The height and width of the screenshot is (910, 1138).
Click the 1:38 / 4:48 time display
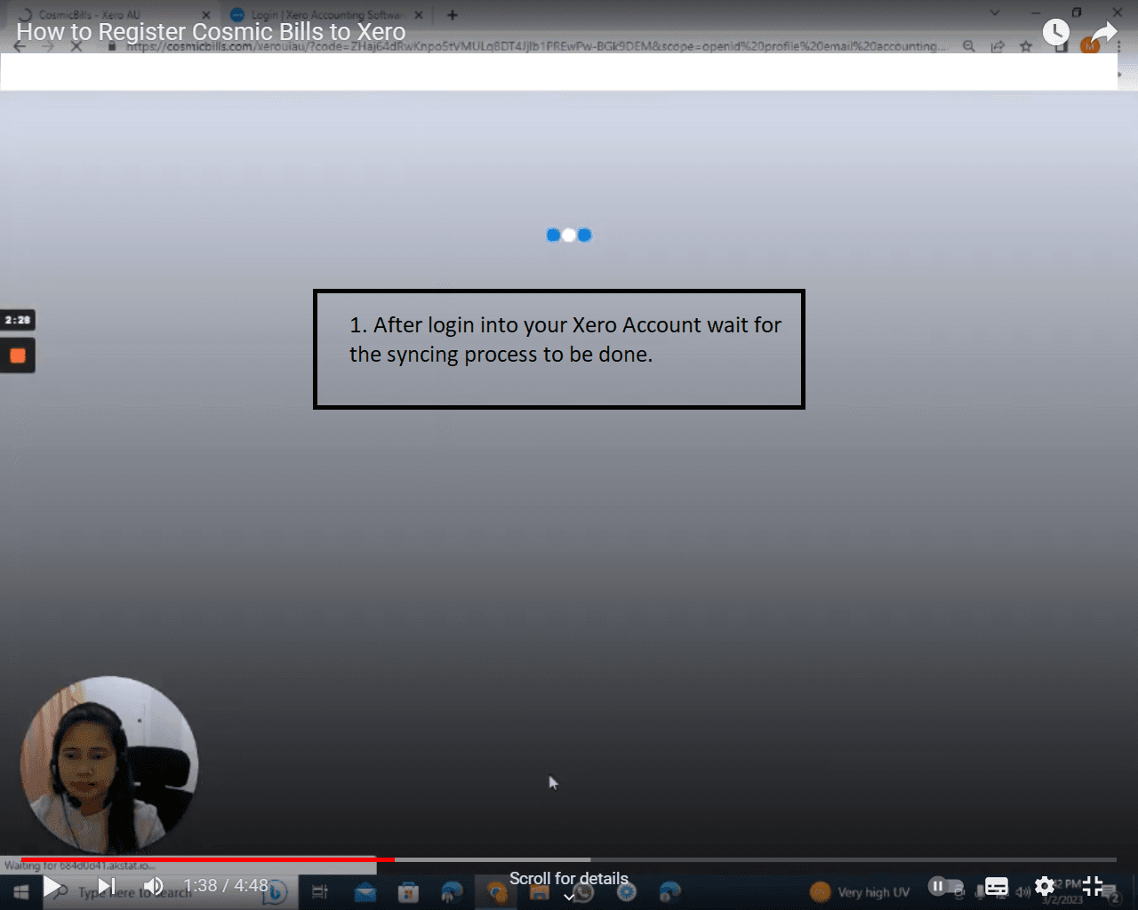[226, 886]
